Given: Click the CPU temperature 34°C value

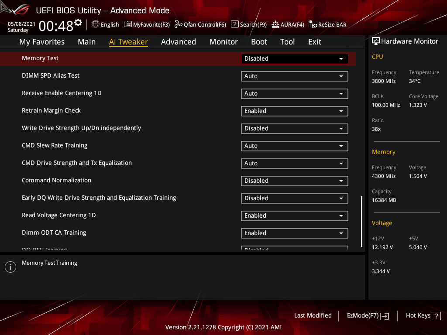Looking at the screenshot, I should tap(415, 81).
